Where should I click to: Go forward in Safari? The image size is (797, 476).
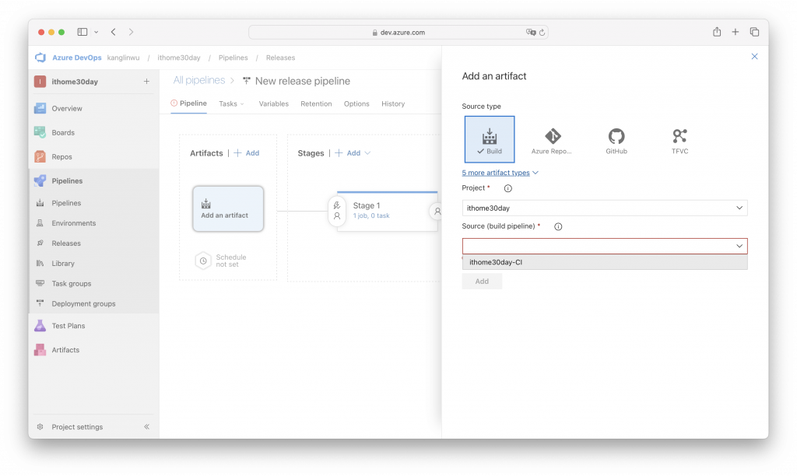pos(131,32)
